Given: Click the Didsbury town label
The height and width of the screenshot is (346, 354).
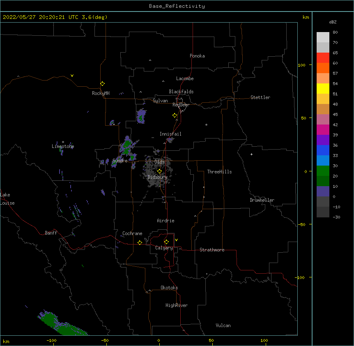Looking at the screenshot, I should click(x=158, y=177).
